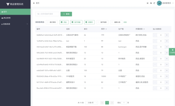Viewport: 175px width, 106px height.
Task: Increase quantity for 羚羊感冒灵
Action: (167, 59)
